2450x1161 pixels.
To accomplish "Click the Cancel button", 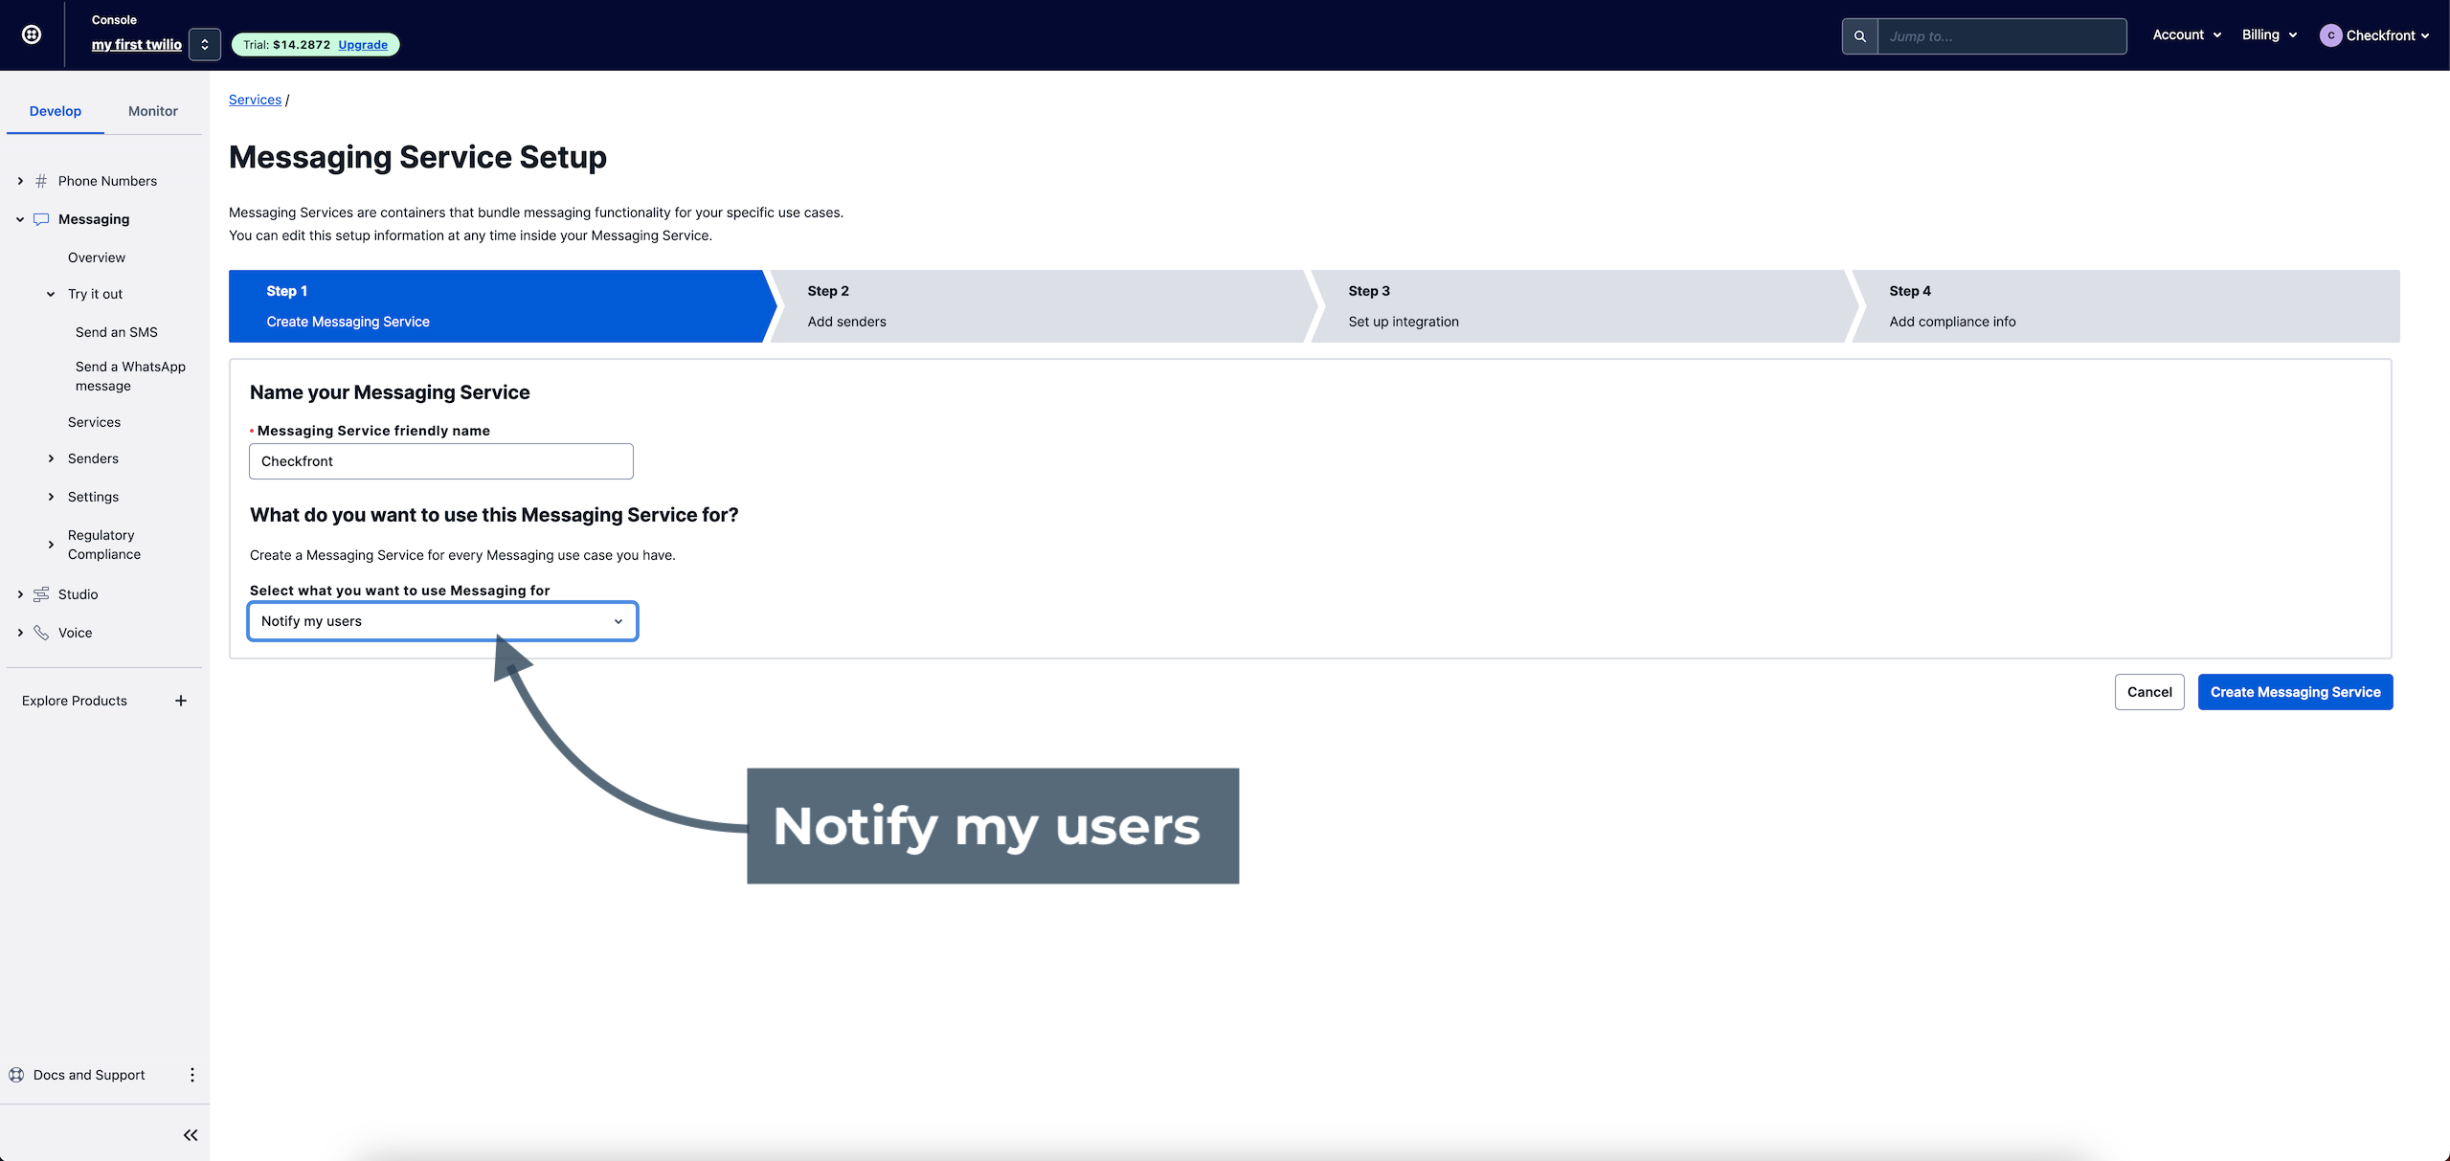I will [x=2149, y=692].
